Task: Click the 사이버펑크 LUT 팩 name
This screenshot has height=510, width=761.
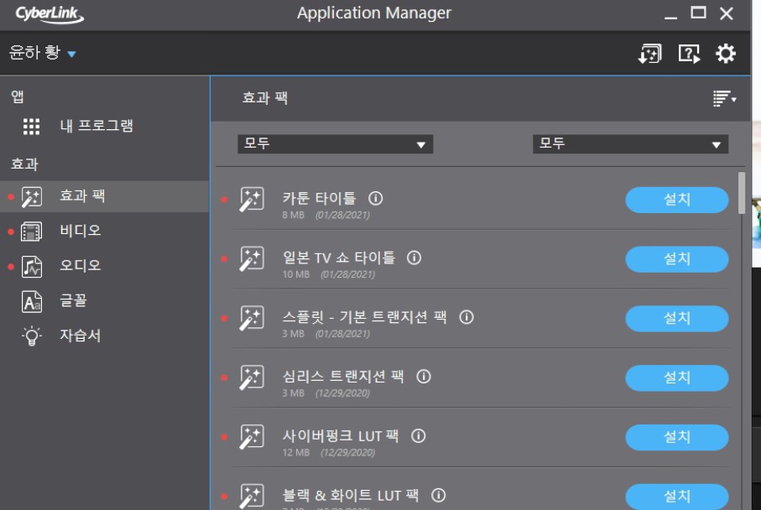Action: 340,435
